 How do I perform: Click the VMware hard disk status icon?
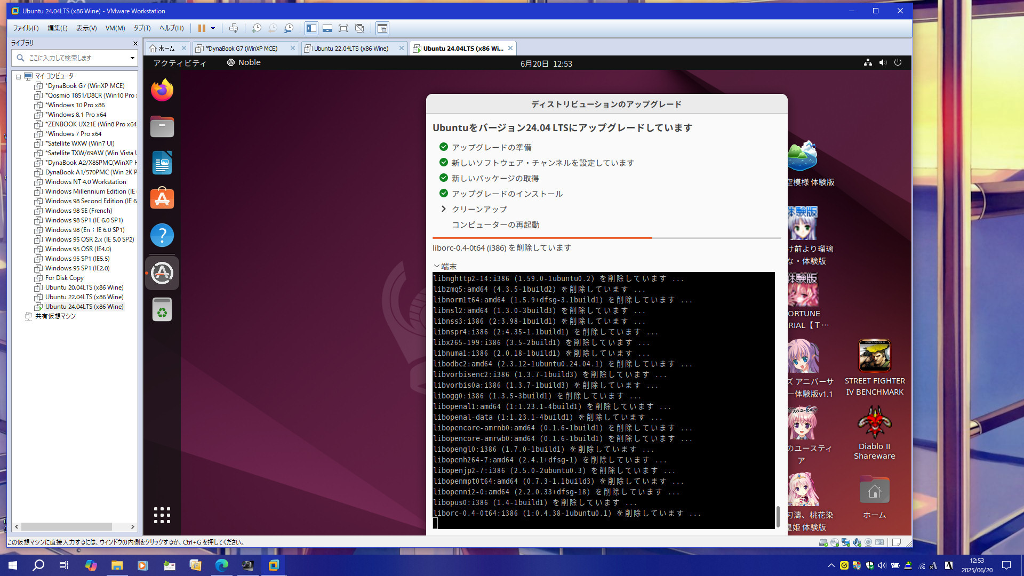823,542
